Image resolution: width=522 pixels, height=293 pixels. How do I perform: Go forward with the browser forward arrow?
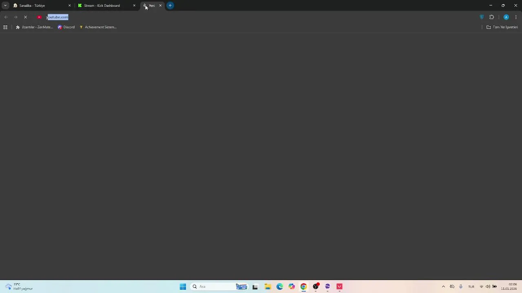pos(15,17)
